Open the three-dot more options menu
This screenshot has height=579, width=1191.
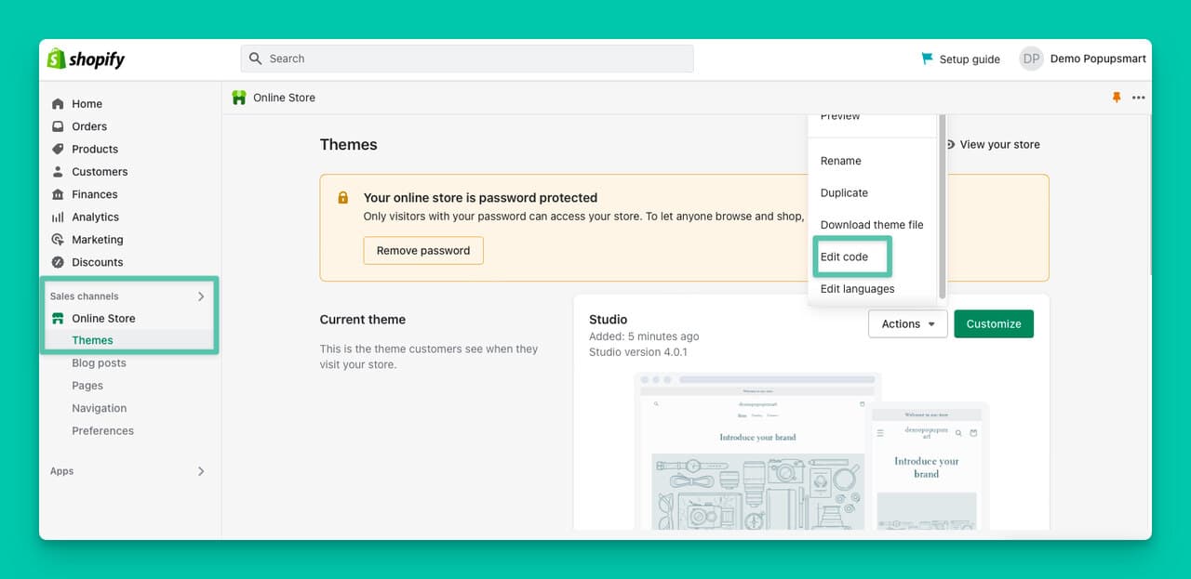[1139, 98]
